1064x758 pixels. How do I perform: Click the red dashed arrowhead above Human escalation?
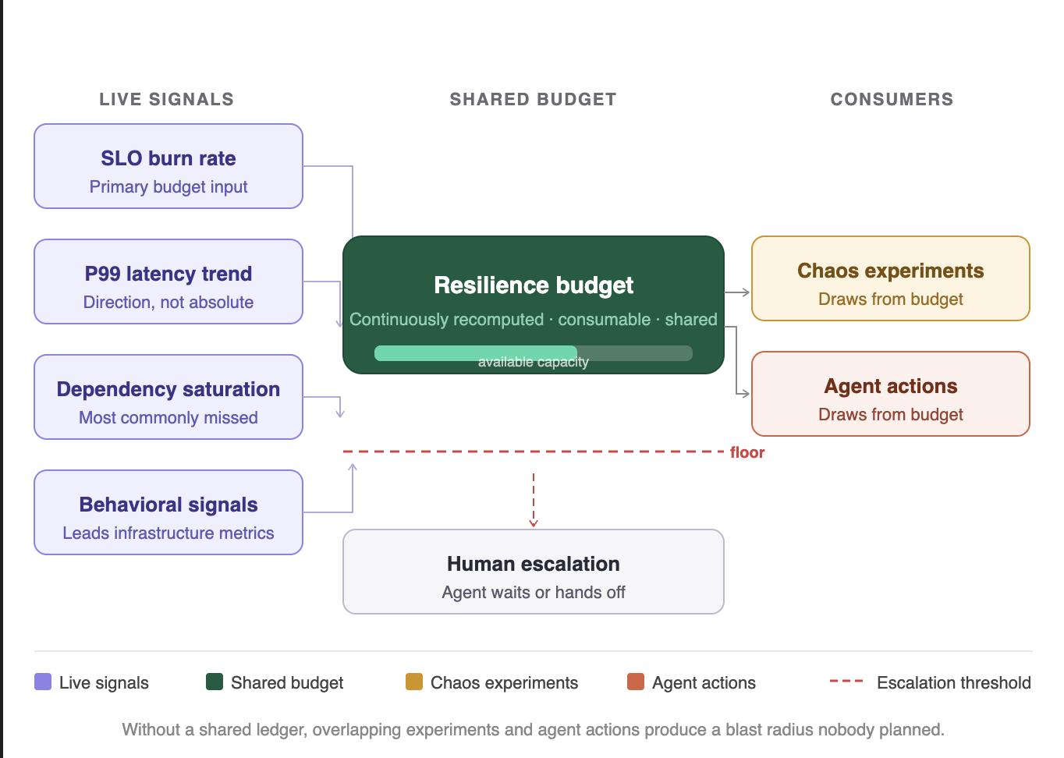[534, 522]
